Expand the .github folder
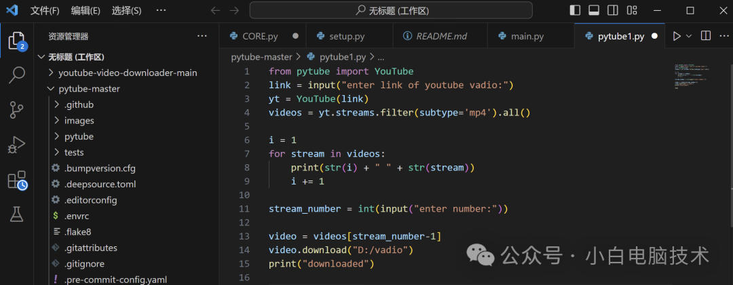This screenshot has width=733, height=285. [x=127, y=104]
